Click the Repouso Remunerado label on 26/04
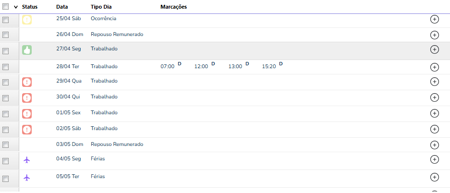450x193 pixels. (x=117, y=35)
